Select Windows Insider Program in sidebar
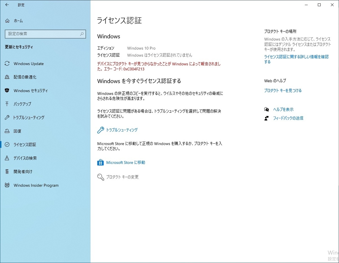 pyautogui.click(x=36, y=185)
